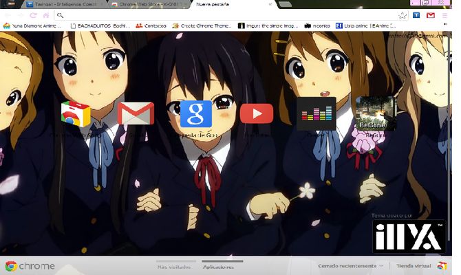Expand the Cerrado recientemente menu
The width and height of the screenshot is (461, 275).
(350, 266)
